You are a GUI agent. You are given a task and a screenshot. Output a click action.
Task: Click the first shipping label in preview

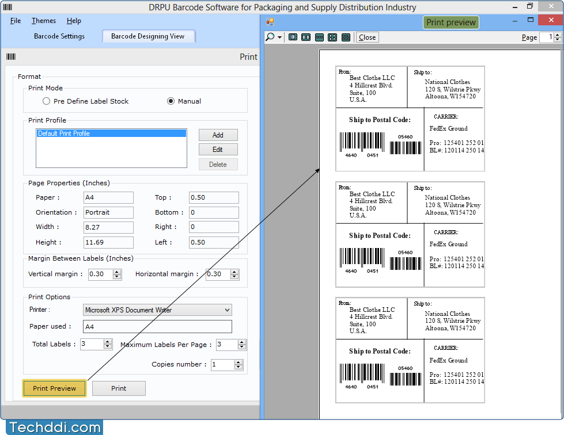[x=410, y=119]
